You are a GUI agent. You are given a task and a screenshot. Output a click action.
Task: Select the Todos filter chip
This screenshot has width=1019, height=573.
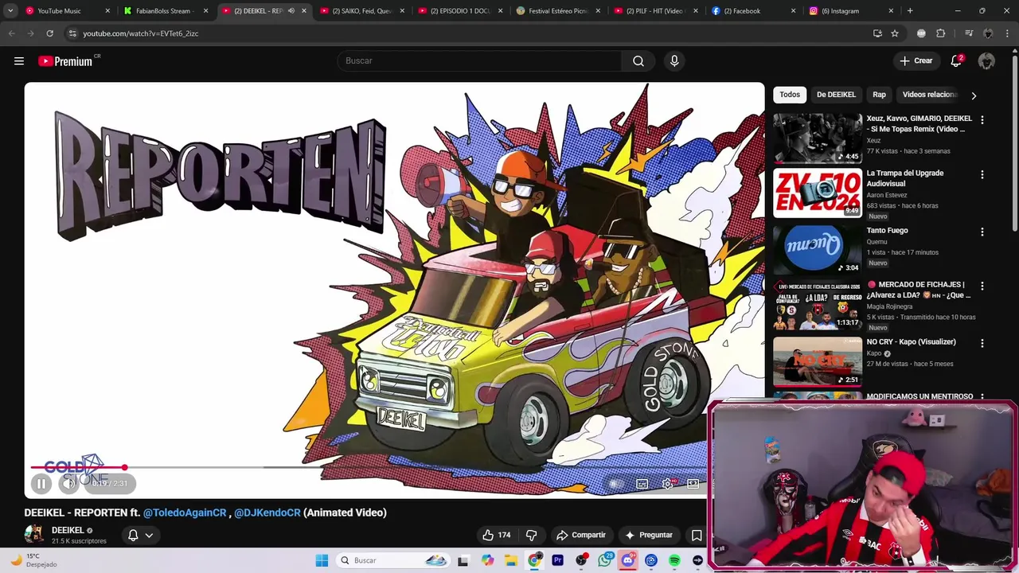click(790, 95)
